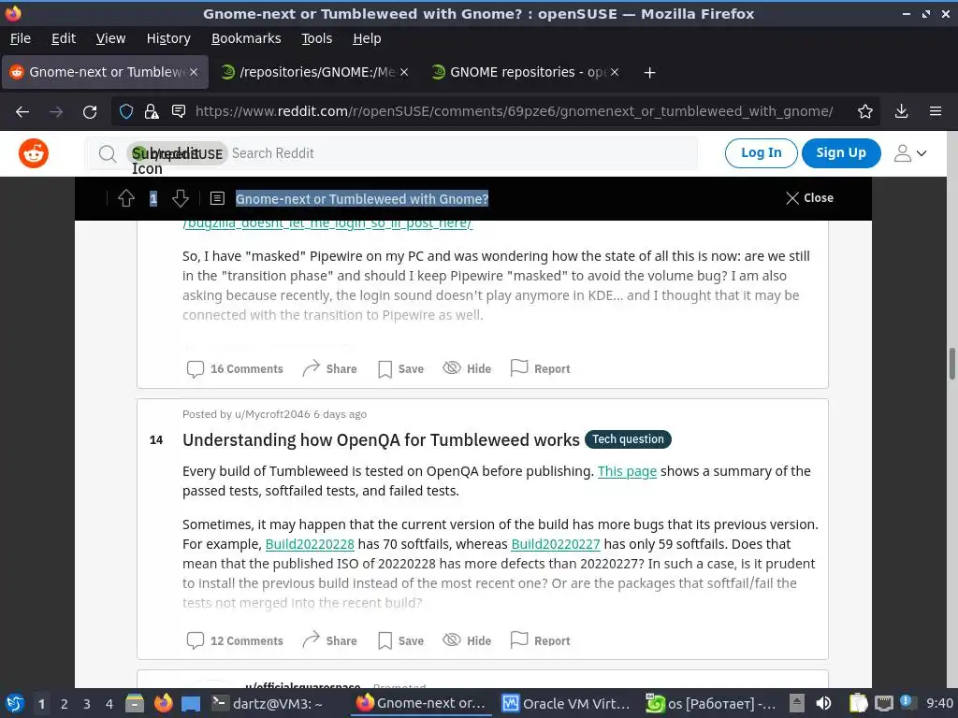This screenshot has width=958, height=718.
Task: Open 16 Comments on Pipewire post
Action: (235, 368)
